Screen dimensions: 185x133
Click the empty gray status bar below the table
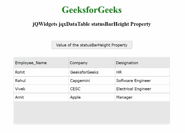92,112
